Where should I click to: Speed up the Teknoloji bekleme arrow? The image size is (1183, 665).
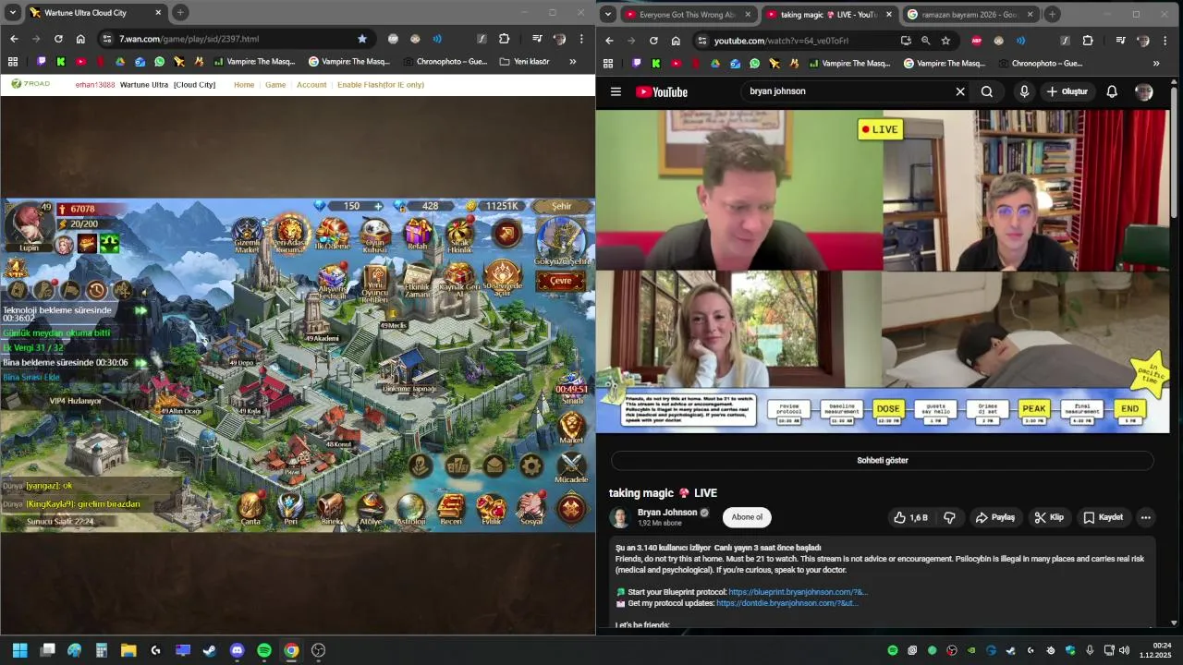(140, 310)
